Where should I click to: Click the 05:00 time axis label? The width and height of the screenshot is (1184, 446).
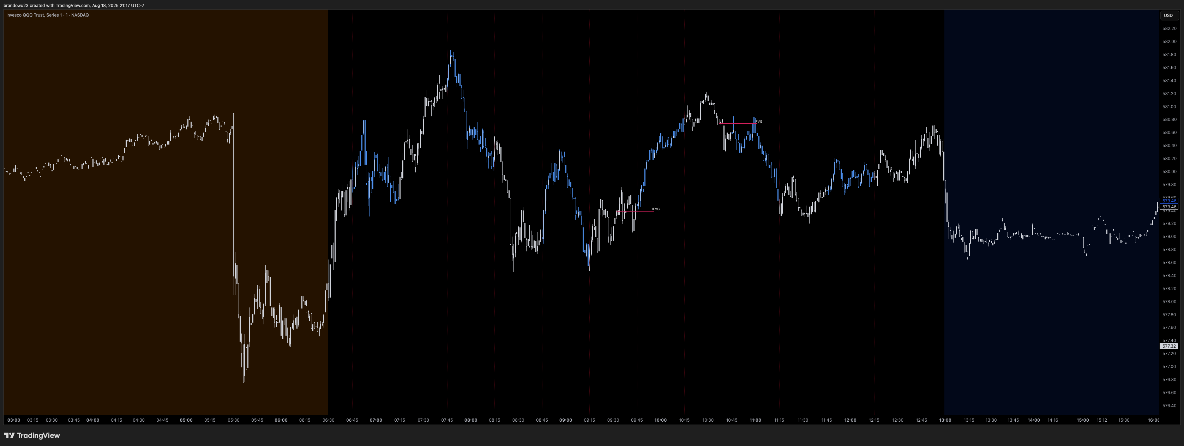[186, 420]
